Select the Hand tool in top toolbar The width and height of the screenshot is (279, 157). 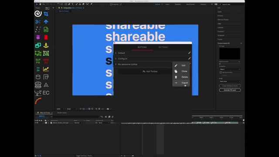[x=41, y=4]
